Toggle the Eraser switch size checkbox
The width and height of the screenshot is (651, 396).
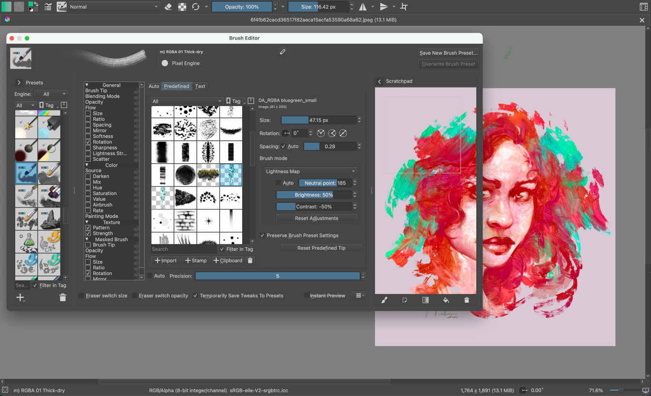[x=81, y=295]
